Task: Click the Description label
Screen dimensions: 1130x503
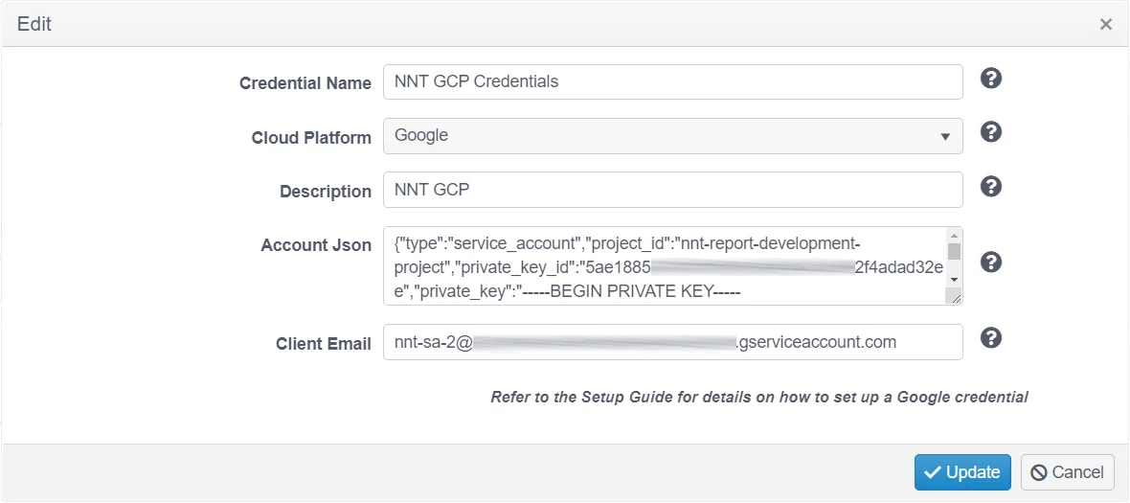Action: (x=326, y=192)
